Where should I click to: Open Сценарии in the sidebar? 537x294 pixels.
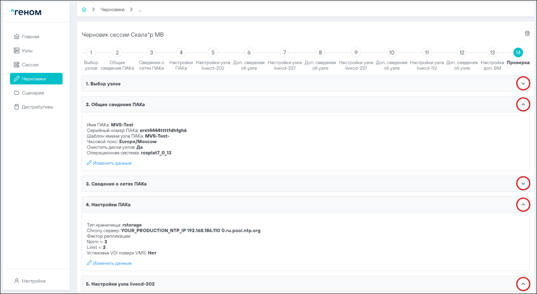coord(32,93)
